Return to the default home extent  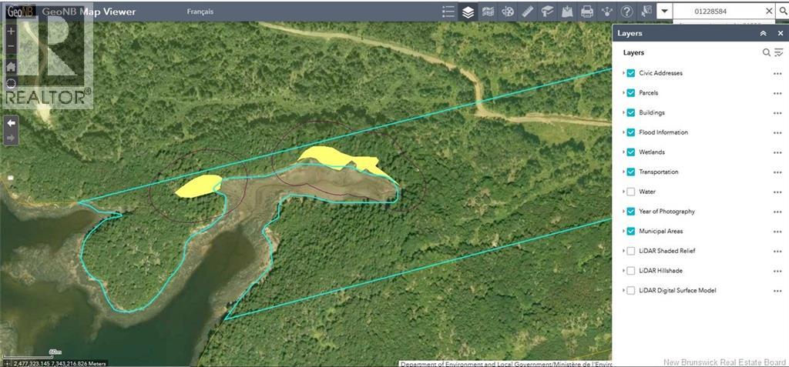point(11,66)
